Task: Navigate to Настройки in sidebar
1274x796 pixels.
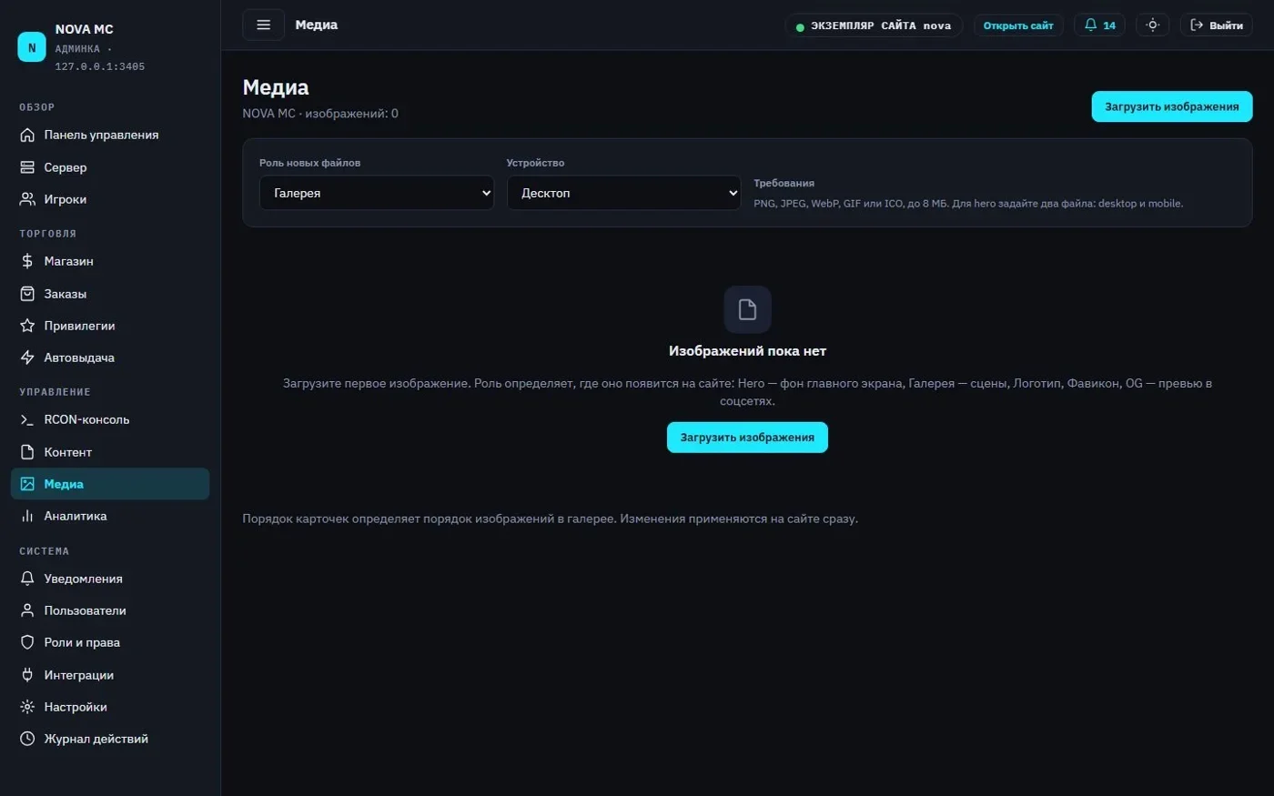Action: point(110,707)
